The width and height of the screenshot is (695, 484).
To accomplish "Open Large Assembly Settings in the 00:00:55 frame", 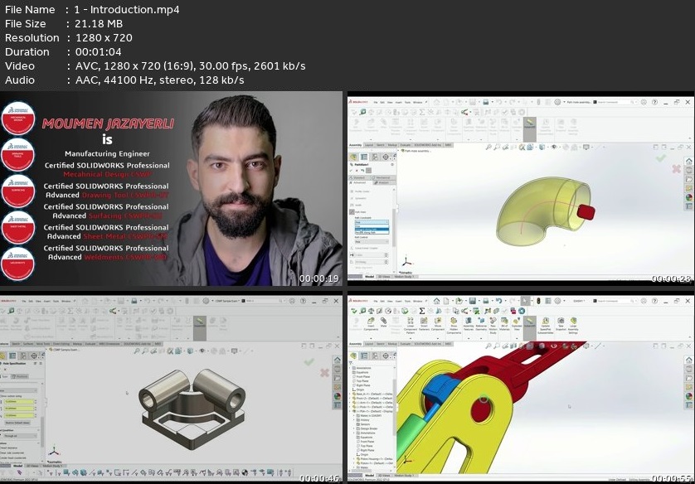I will tap(573, 325).
